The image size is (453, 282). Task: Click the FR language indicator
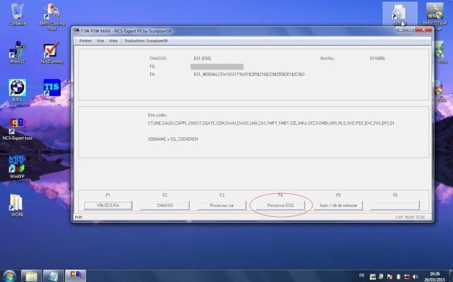point(362,276)
